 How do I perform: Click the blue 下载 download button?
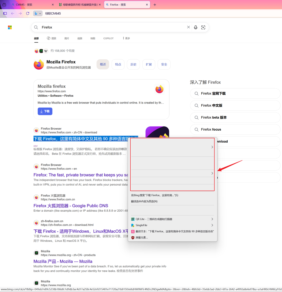pyautogui.click(x=45, y=111)
